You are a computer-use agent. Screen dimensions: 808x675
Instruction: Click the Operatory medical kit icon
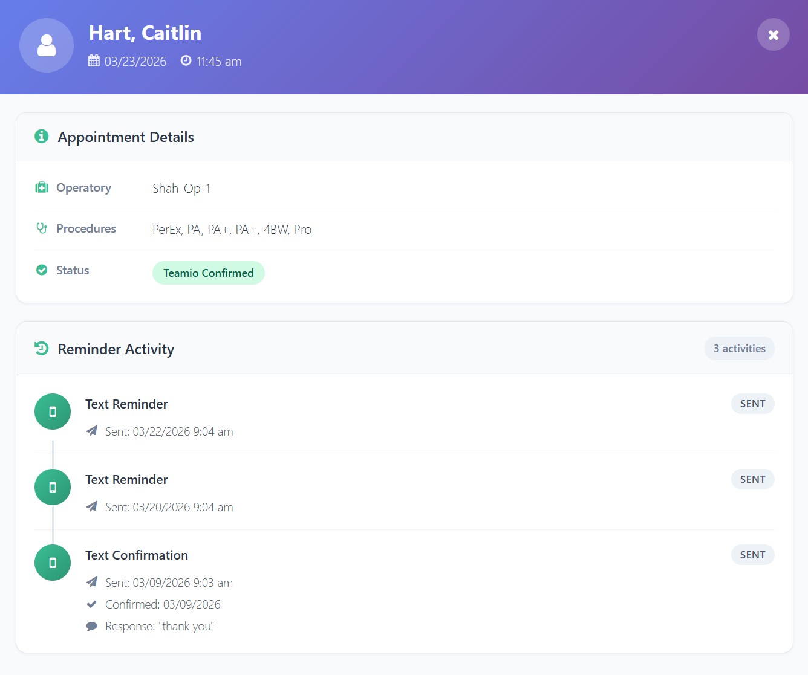[x=42, y=187]
